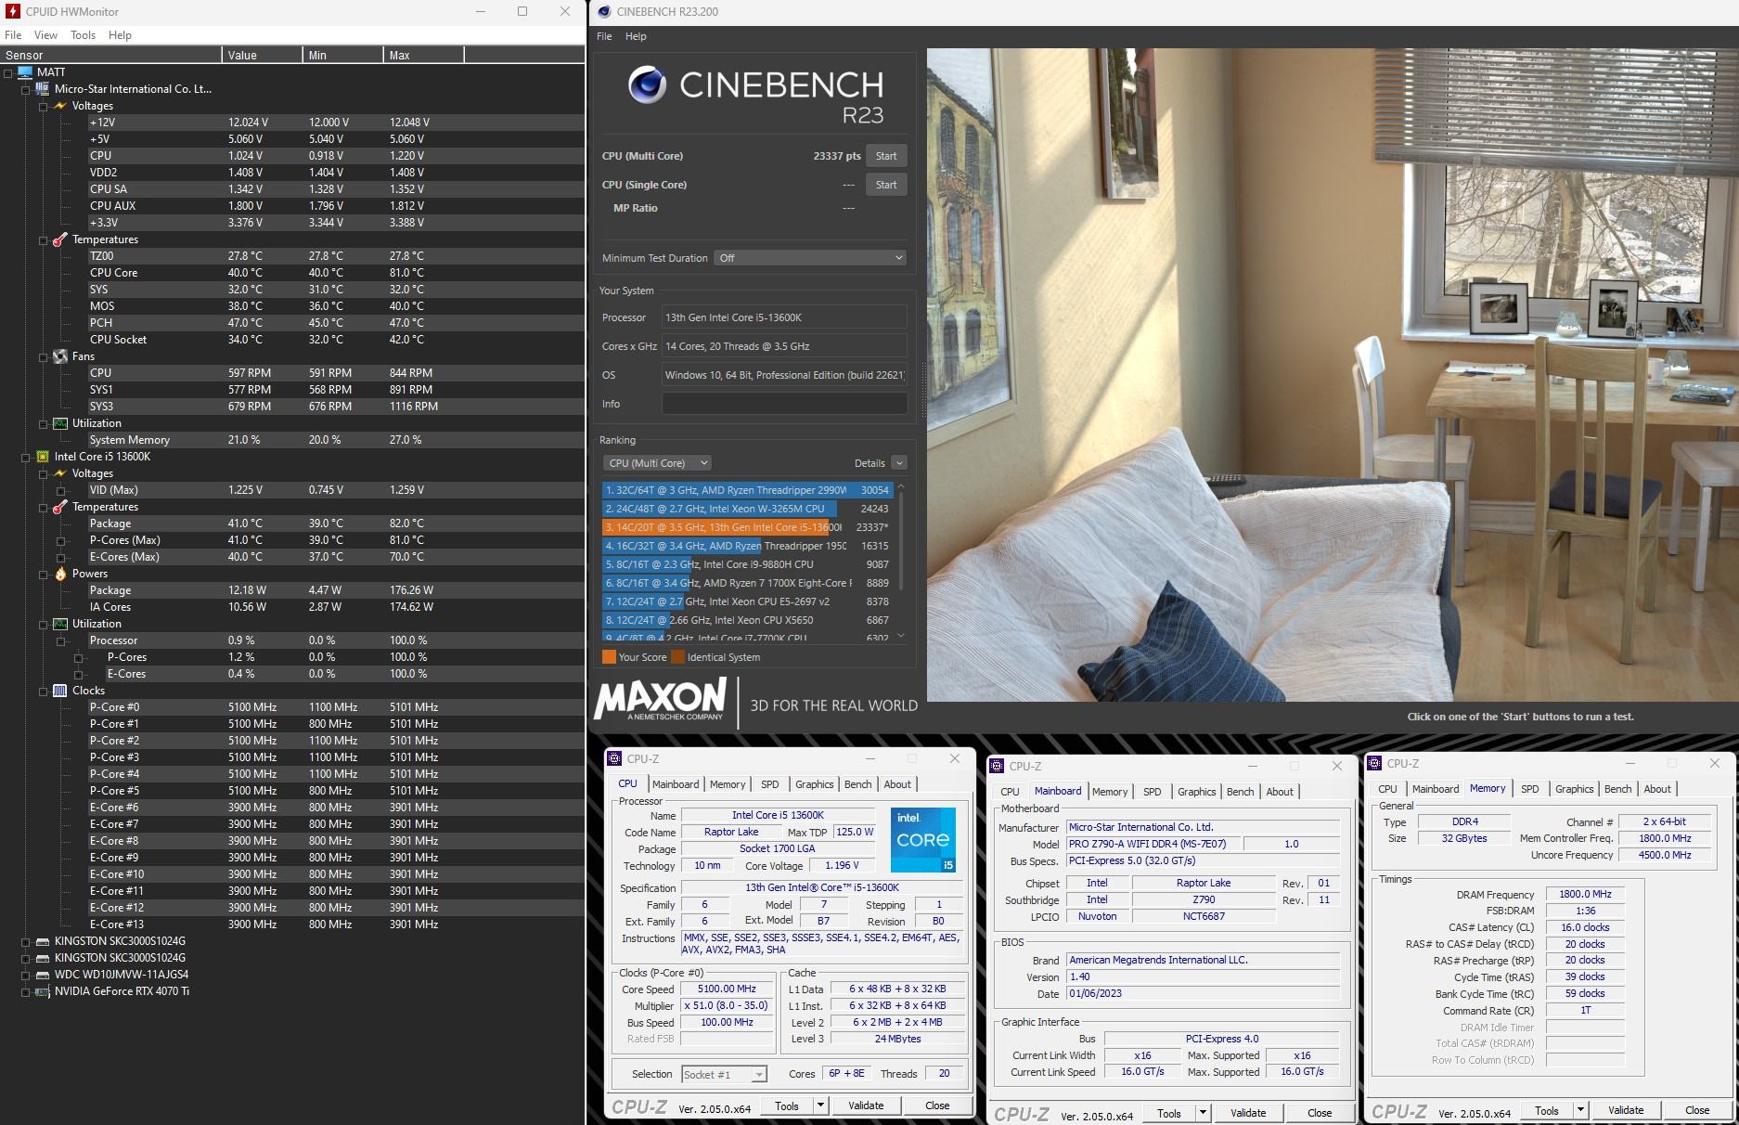
Task: Click the orange Your Score legend swatch
Action: click(609, 657)
